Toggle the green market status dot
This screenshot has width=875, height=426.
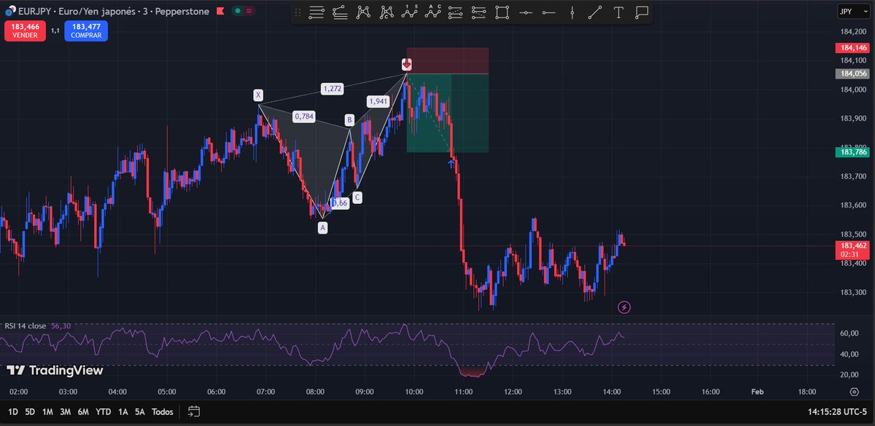236,12
